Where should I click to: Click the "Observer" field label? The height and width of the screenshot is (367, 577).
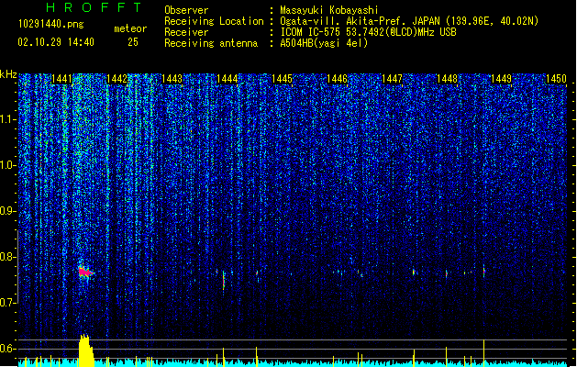tap(186, 10)
